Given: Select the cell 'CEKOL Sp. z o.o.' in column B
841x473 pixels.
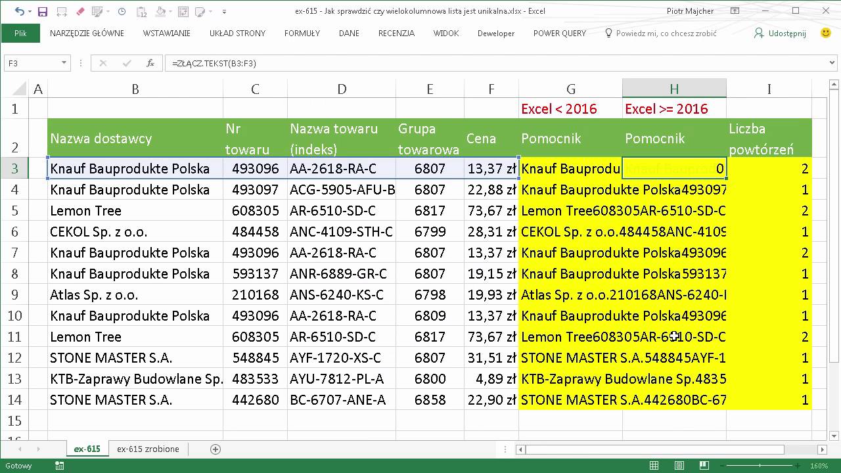Looking at the screenshot, I should click(135, 232).
